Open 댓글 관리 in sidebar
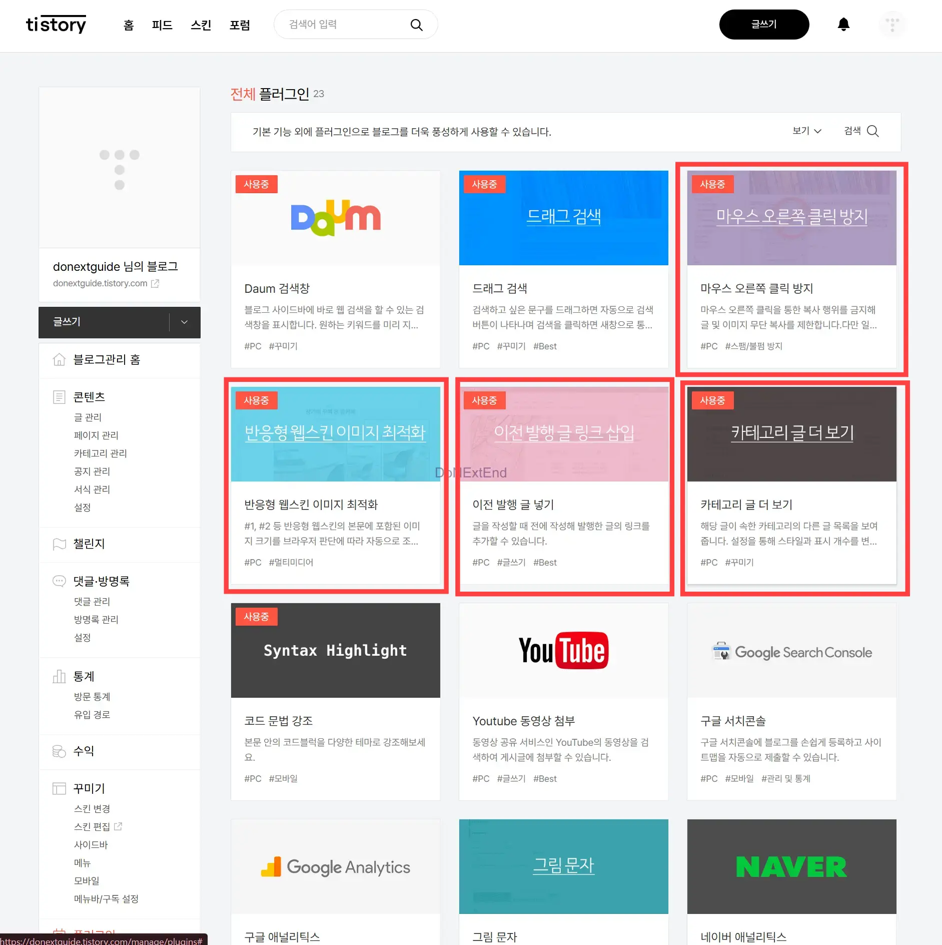Image resolution: width=942 pixels, height=945 pixels. [x=92, y=602]
